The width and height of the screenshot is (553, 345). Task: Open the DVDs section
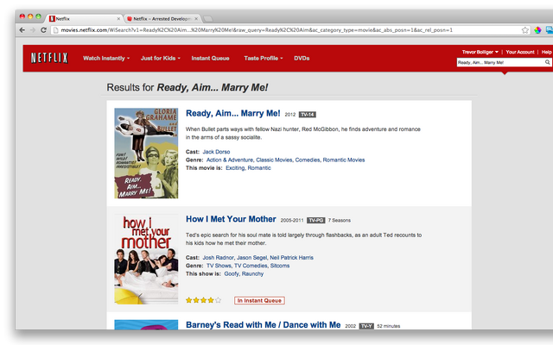tap(302, 59)
